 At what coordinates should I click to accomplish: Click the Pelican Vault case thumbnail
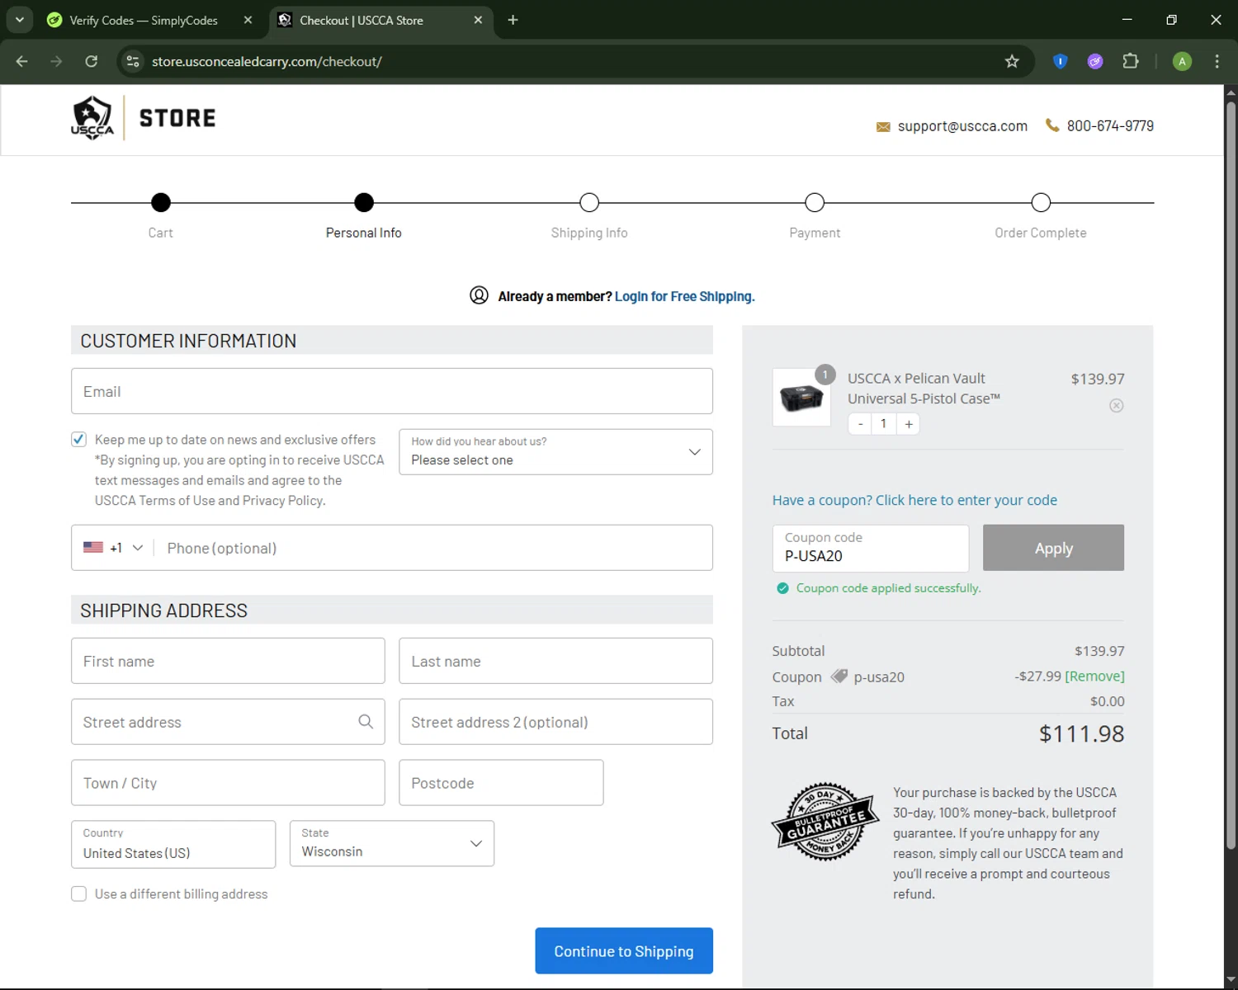pyautogui.click(x=801, y=397)
